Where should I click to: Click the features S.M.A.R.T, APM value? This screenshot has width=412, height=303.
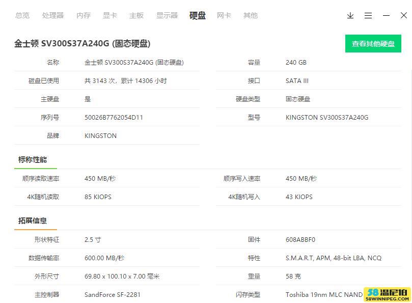pyautogui.click(x=334, y=258)
